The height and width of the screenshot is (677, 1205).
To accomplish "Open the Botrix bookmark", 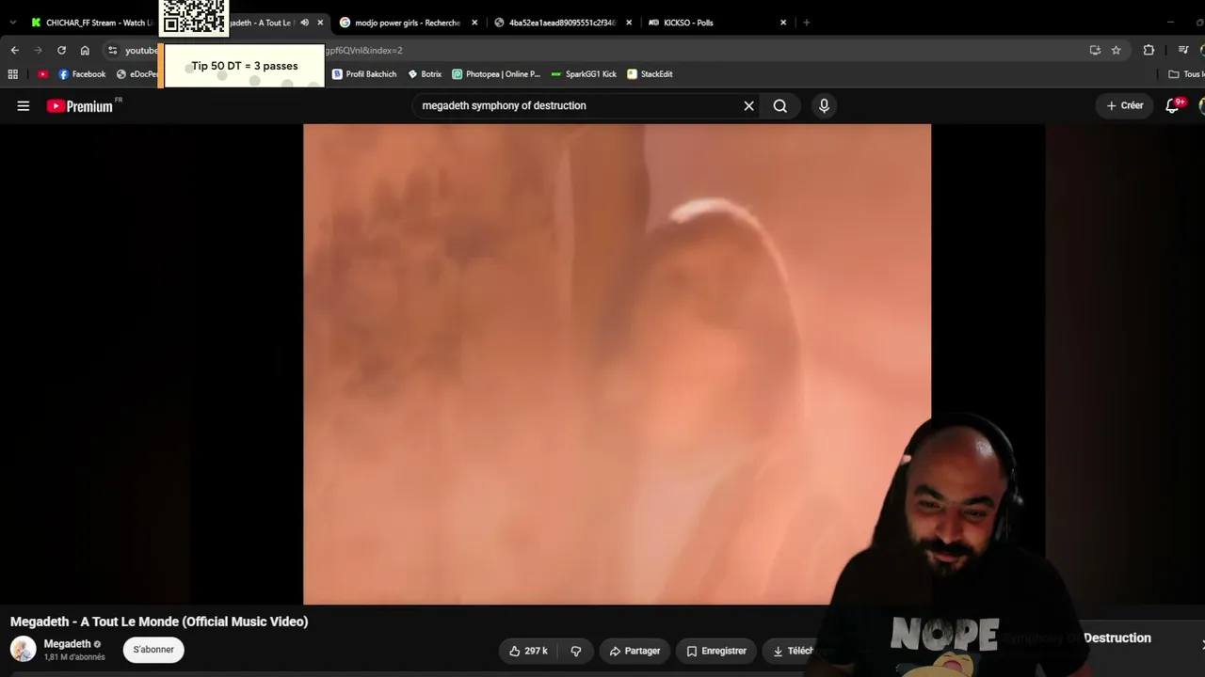I will [x=425, y=74].
